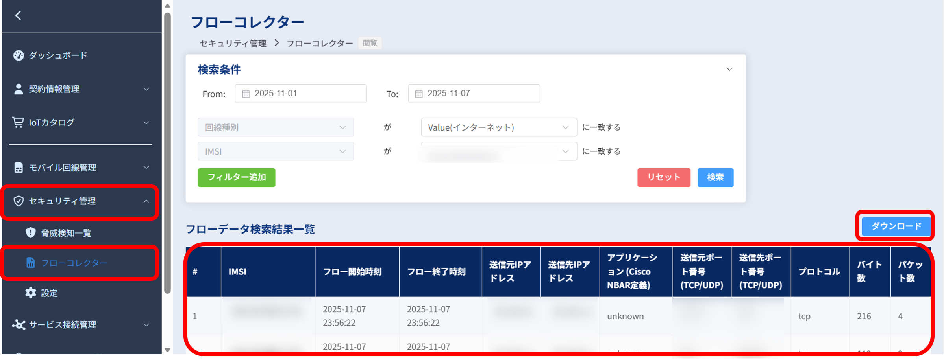The height and width of the screenshot is (359, 944).
Task: Select the IoTカタログ shopping cart icon
Action: pos(18,122)
